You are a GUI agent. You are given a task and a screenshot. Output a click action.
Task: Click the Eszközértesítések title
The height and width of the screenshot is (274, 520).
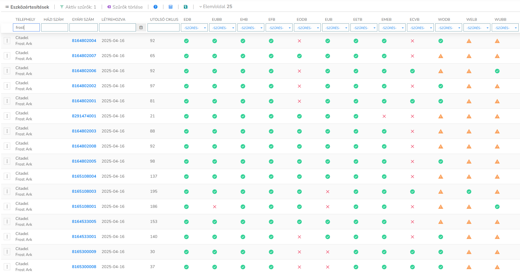(29, 7)
